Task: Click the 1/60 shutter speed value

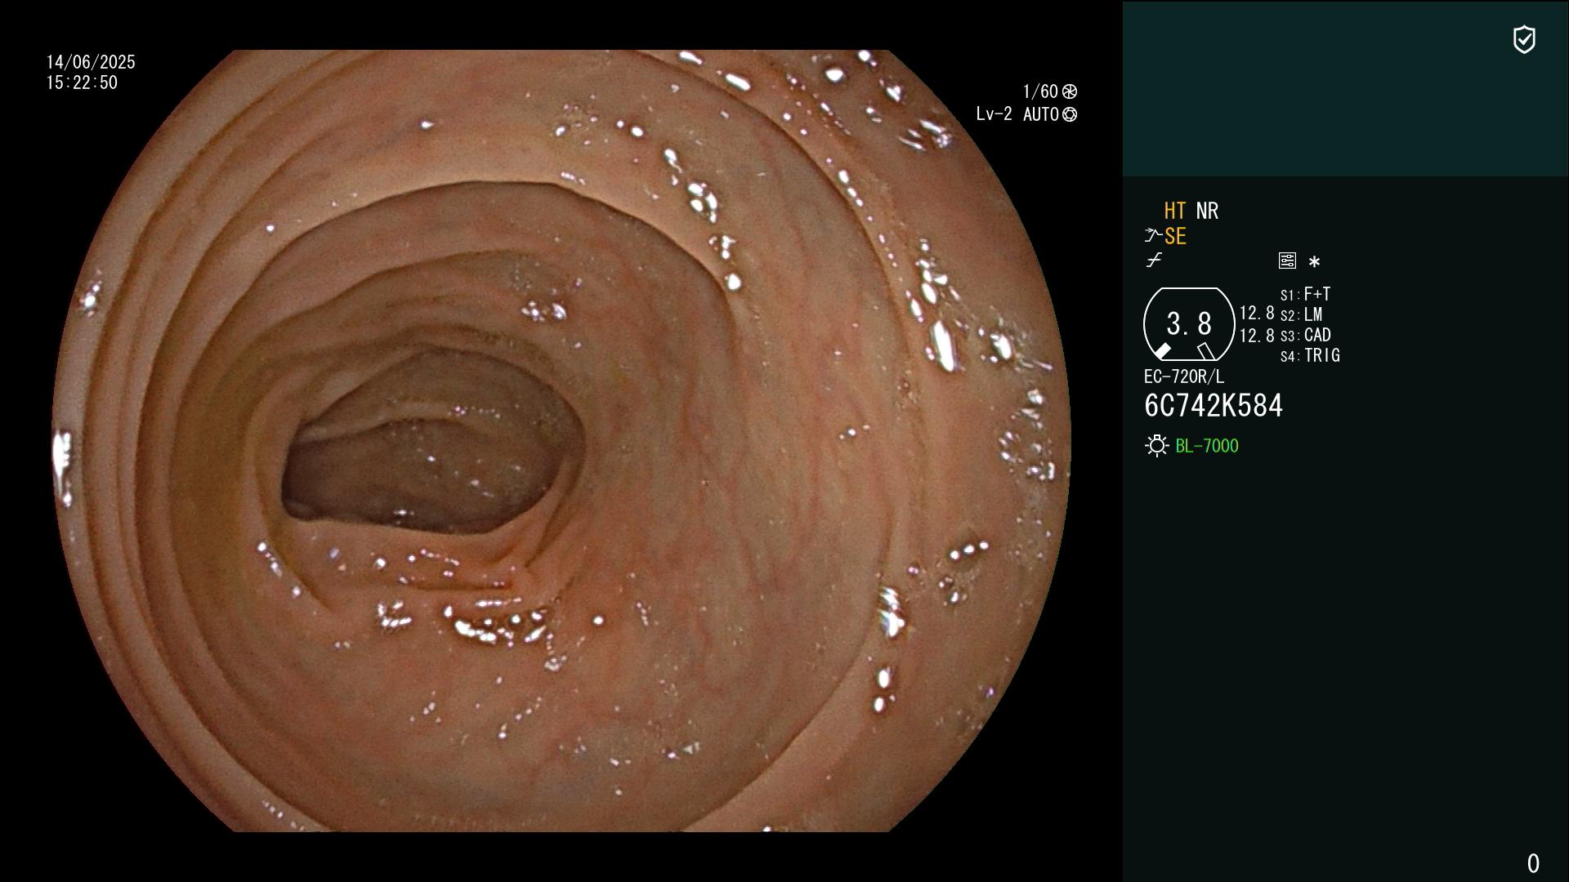Action: 1040,91
